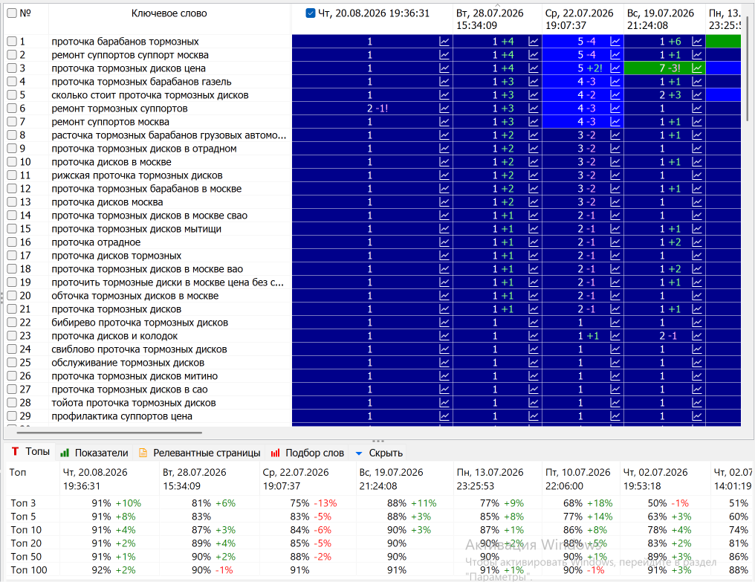This screenshot has width=755, height=582.
Task: Open 22.07.2026 chart for "профилактика суппортов цена"
Action: [x=615, y=416]
